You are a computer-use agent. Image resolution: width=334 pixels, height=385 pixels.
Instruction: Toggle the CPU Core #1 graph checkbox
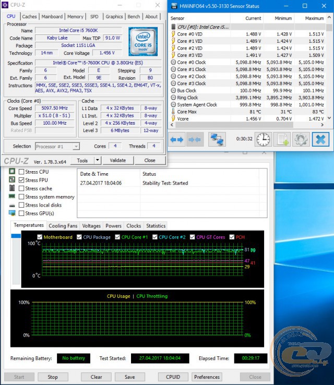click(117, 237)
